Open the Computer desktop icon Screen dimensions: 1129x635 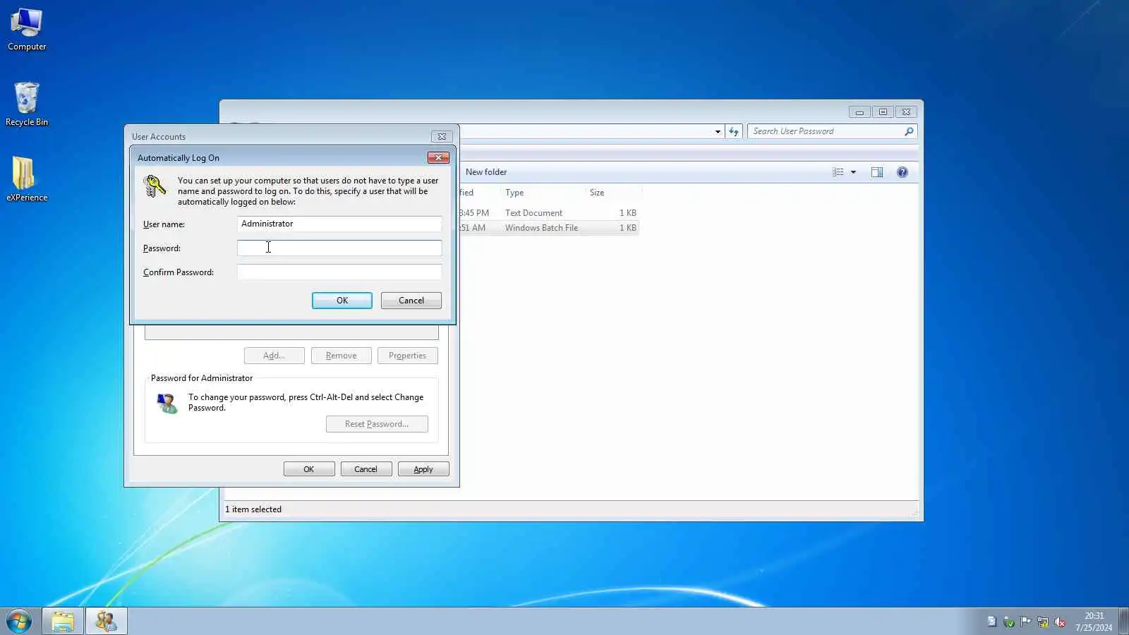click(x=27, y=29)
